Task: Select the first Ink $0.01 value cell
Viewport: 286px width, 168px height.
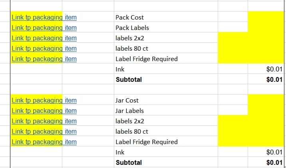Action: point(266,69)
